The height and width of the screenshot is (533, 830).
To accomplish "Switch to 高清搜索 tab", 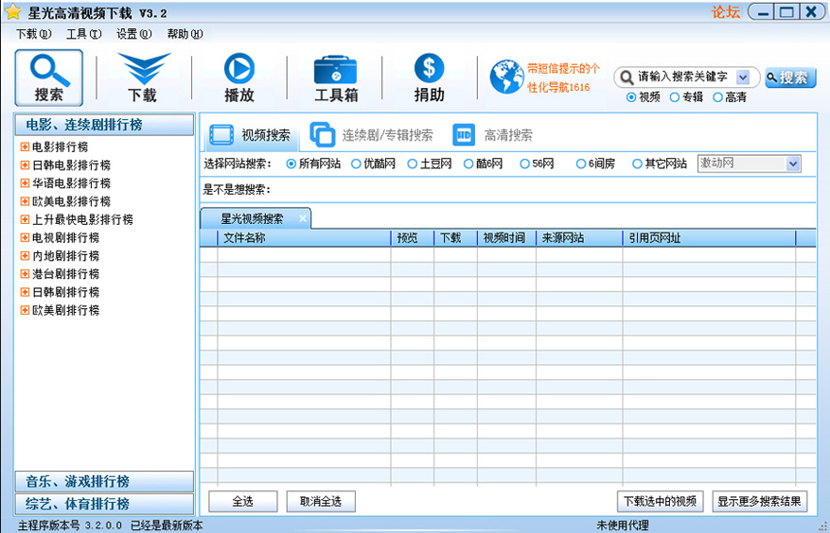I will [x=493, y=135].
